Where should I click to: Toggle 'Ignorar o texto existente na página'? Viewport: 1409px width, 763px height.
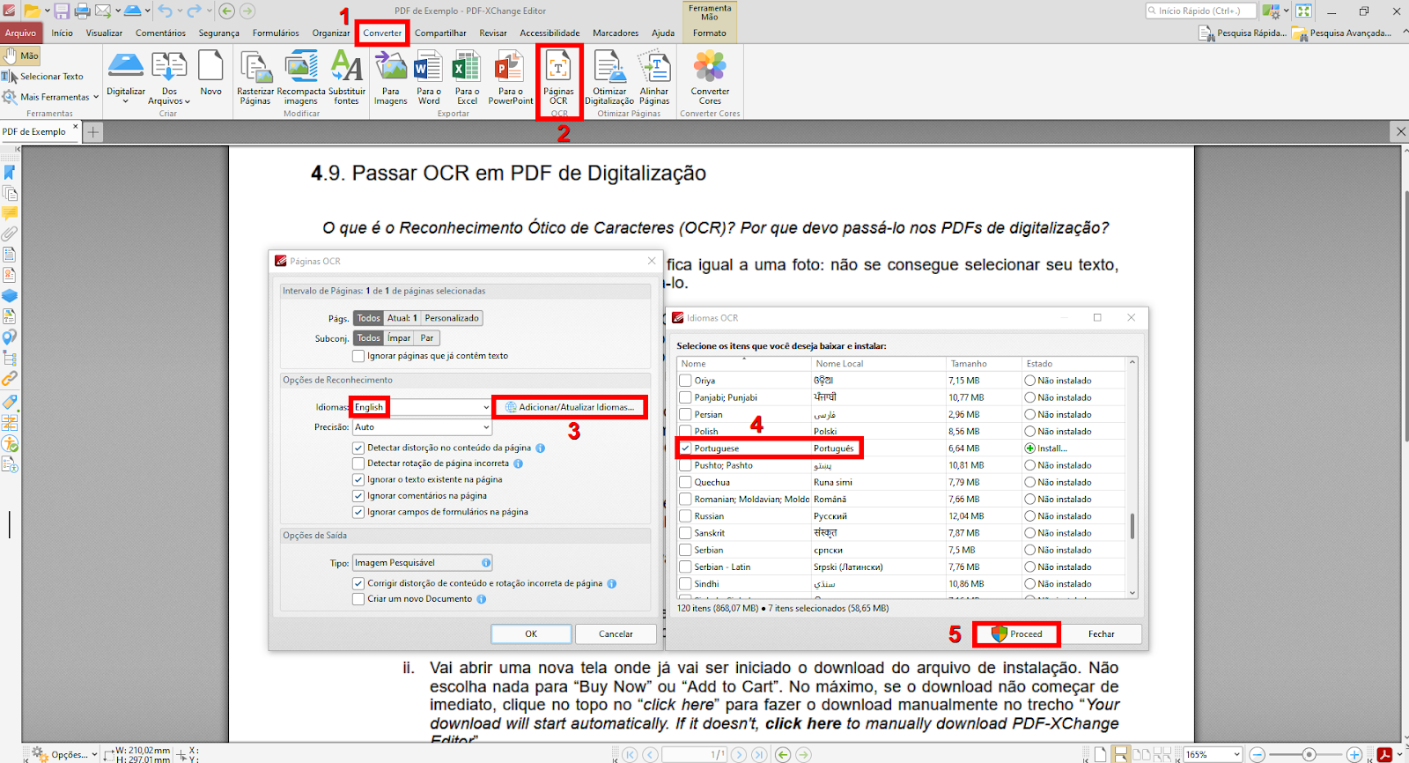(x=358, y=479)
